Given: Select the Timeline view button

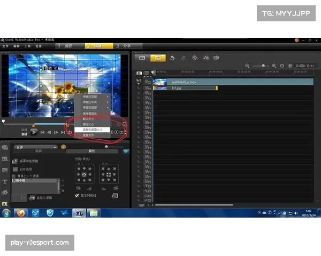Looking at the screenshot, I should point(157,58).
